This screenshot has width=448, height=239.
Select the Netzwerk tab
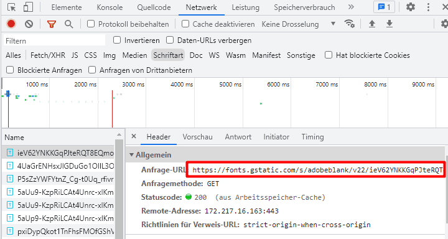coord(202,7)
